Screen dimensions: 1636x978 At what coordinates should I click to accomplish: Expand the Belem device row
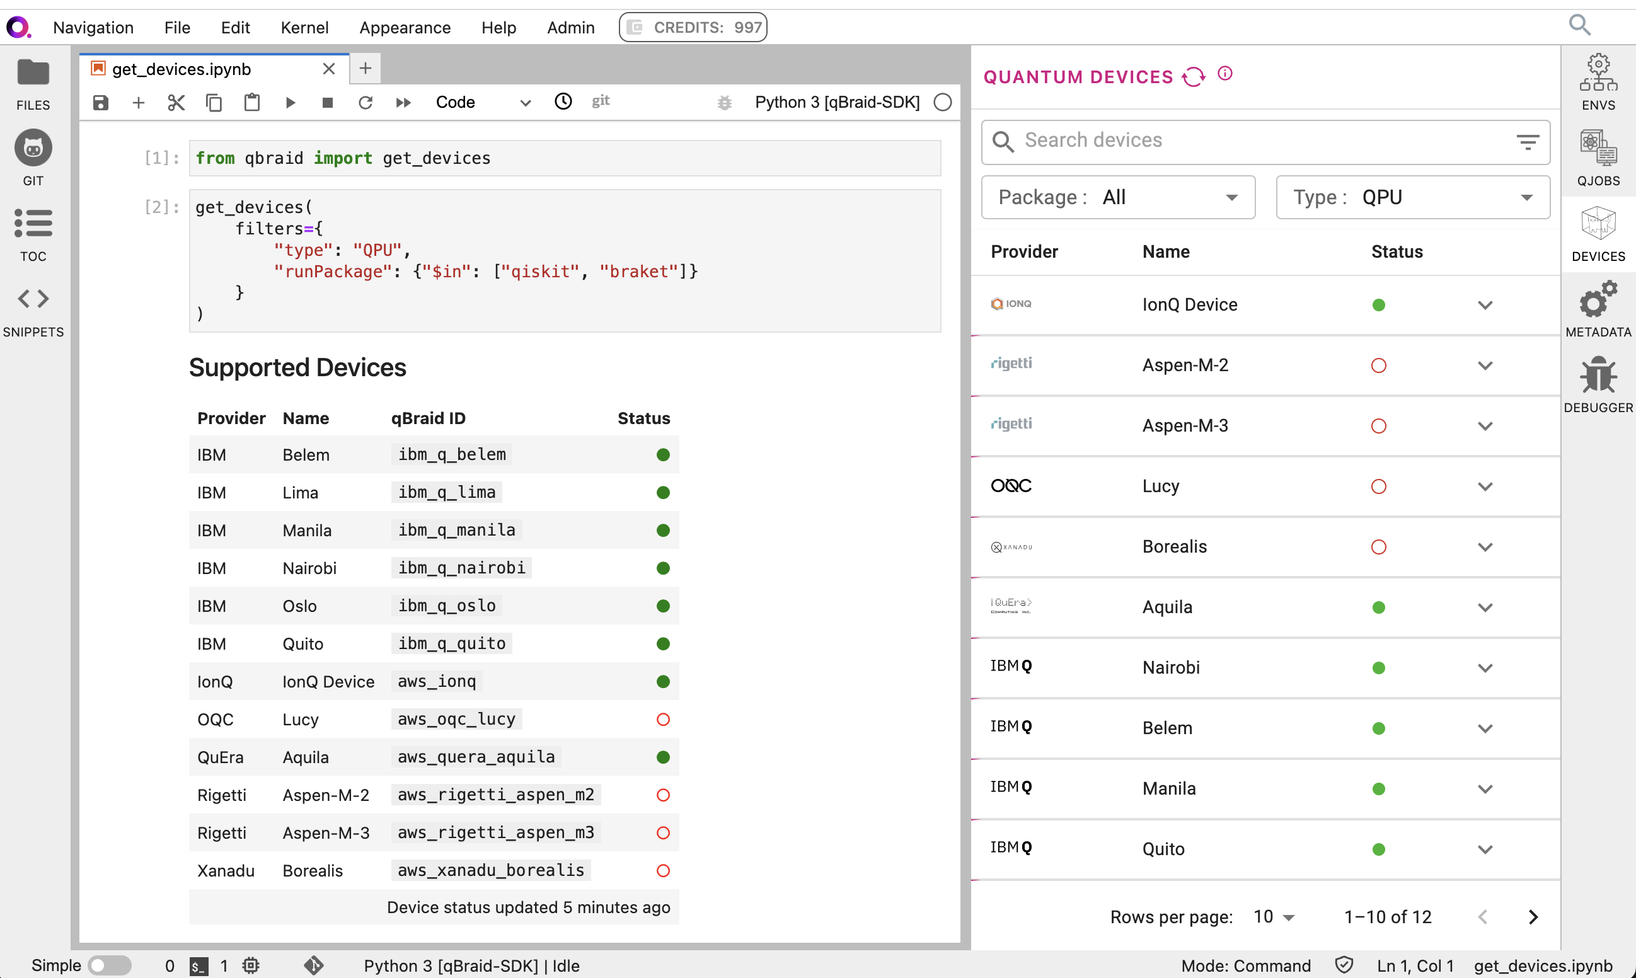click(1485, 729)
